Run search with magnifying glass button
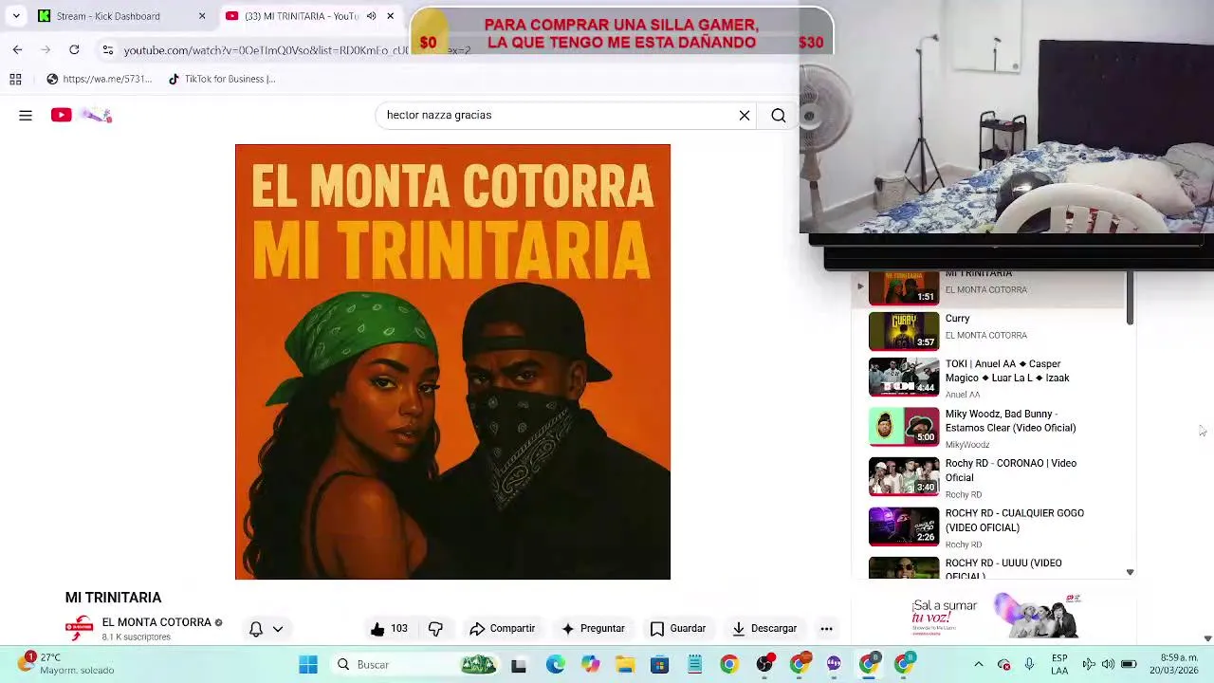 pos(779,116)
